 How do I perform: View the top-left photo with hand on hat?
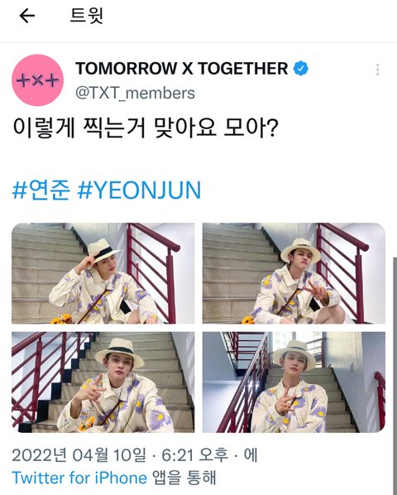[x=103, y=273]
